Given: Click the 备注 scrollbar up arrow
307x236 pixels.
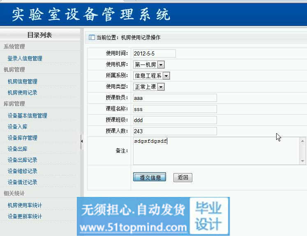Looking at the screenshot, I should [x=303, y=141].
